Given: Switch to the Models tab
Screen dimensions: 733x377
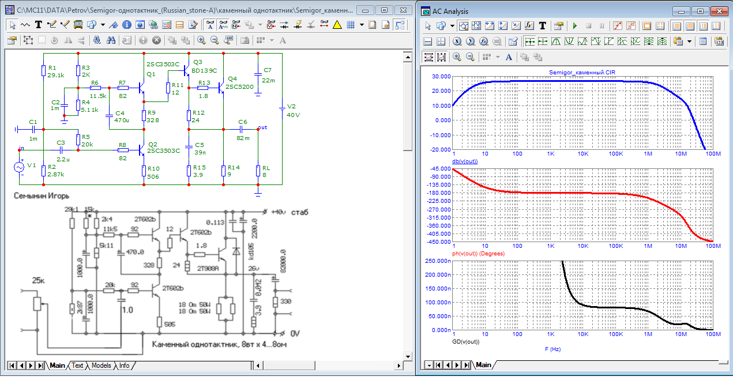Looking at the screenshot, I should pyautogui.click(x=101, y=365).
